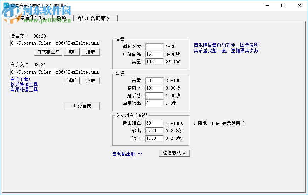Viewport: 308px width, 195px height.
Task: Click the 循环次数 input field
Action: tap(154, 47)
